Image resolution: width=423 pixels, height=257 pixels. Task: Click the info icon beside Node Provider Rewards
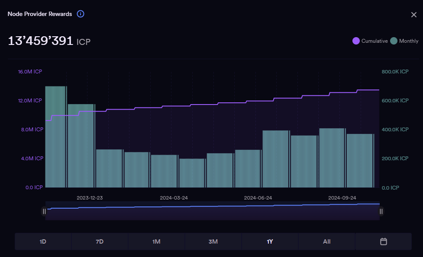point(81,14)
